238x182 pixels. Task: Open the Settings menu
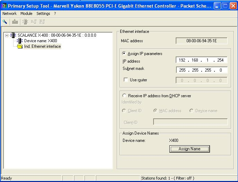(x=43, y=13)
